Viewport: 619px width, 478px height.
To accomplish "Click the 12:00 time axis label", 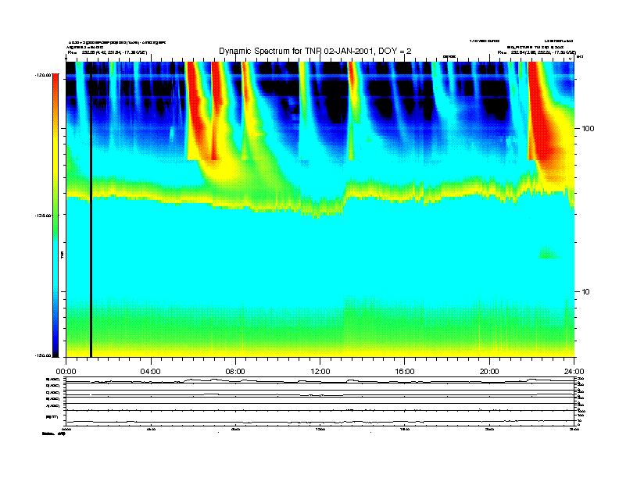I will point(320,372).
